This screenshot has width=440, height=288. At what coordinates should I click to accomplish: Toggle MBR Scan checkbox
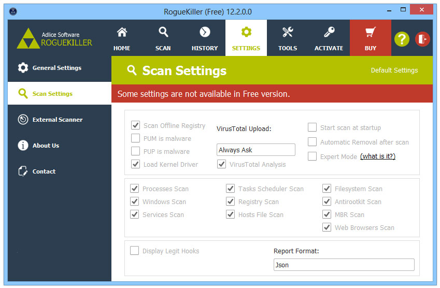[327, 214]
